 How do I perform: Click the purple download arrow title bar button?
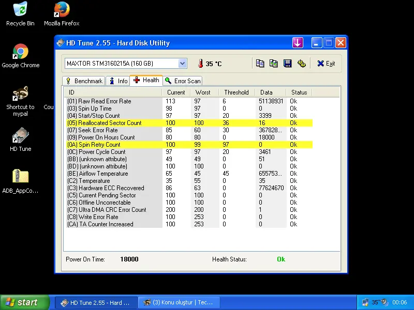click(298, 43)
